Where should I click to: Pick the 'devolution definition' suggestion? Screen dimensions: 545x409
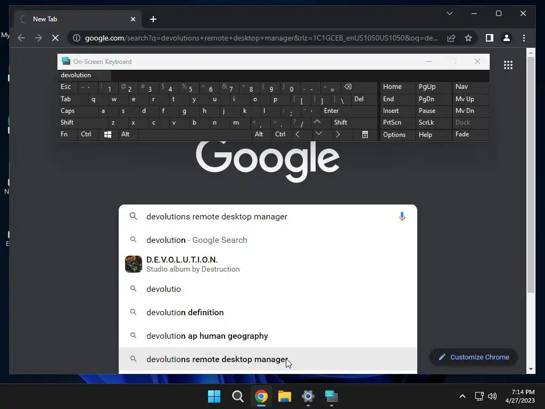268,312
